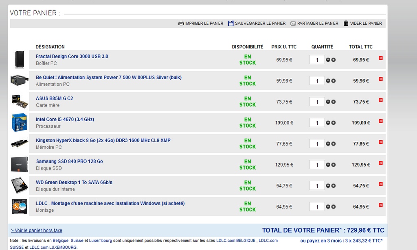
Task: Empty the cart with Vider le panier
Action: tap(363, 23)
